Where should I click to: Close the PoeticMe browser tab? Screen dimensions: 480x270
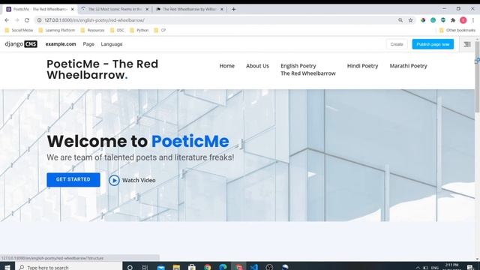point(73,9)
